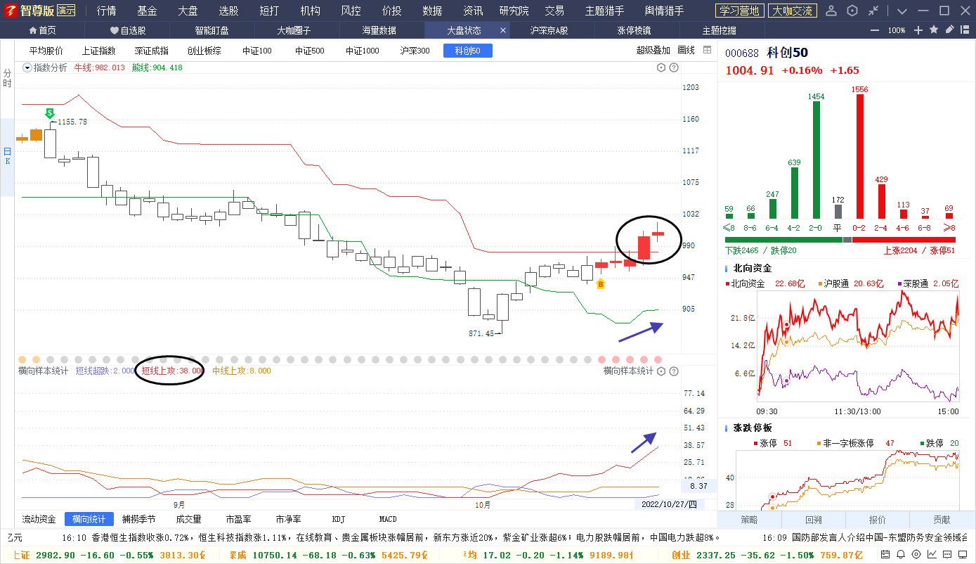
Task: Select the 沪深300 index
Action: tap(415, 51)
